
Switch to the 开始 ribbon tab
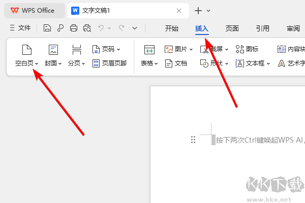pyautogui.click(x=172, y=28)
